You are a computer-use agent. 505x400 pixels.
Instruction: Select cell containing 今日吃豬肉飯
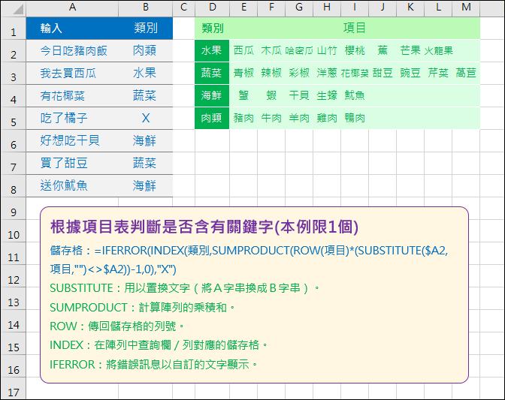[x=72, y=51]
